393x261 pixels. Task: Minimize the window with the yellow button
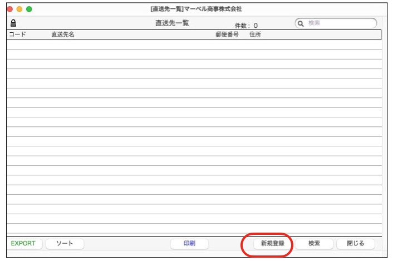(19, 9)
